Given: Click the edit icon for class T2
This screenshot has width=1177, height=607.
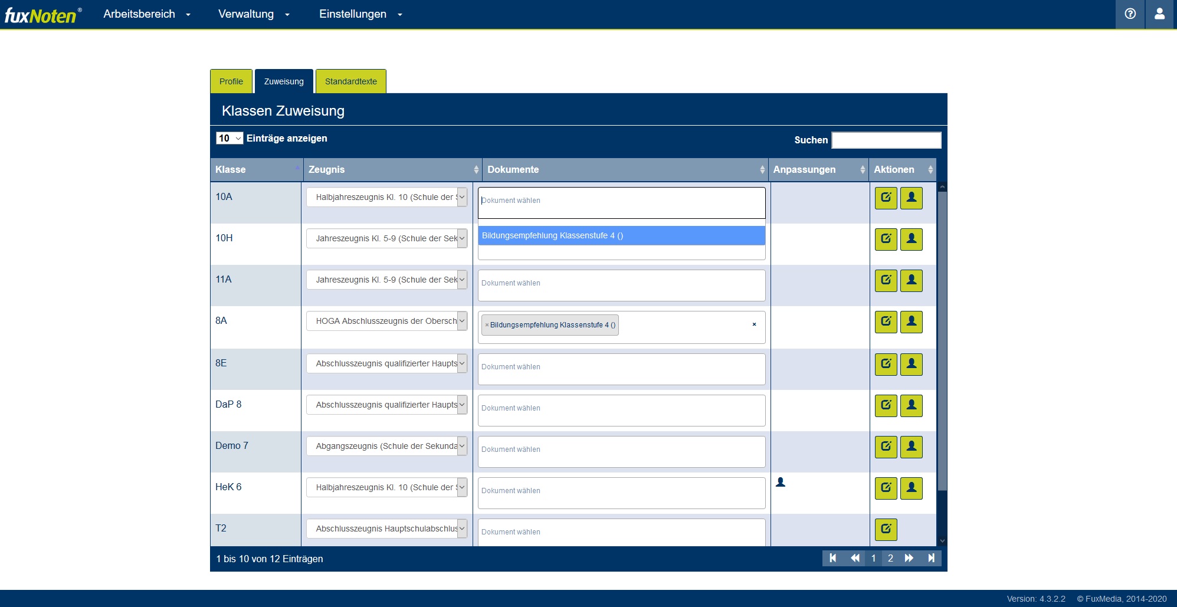Looking at the screenshot, I should 886,529.
